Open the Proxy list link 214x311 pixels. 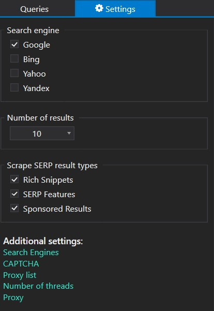(x=20, y=275)
